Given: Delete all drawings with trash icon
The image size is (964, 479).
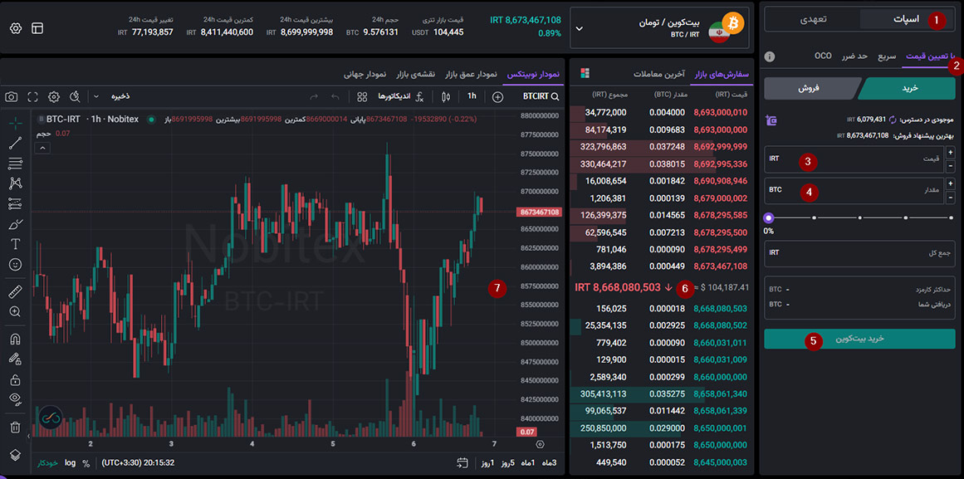Looking at the screenshot, I should pos(16,427).
